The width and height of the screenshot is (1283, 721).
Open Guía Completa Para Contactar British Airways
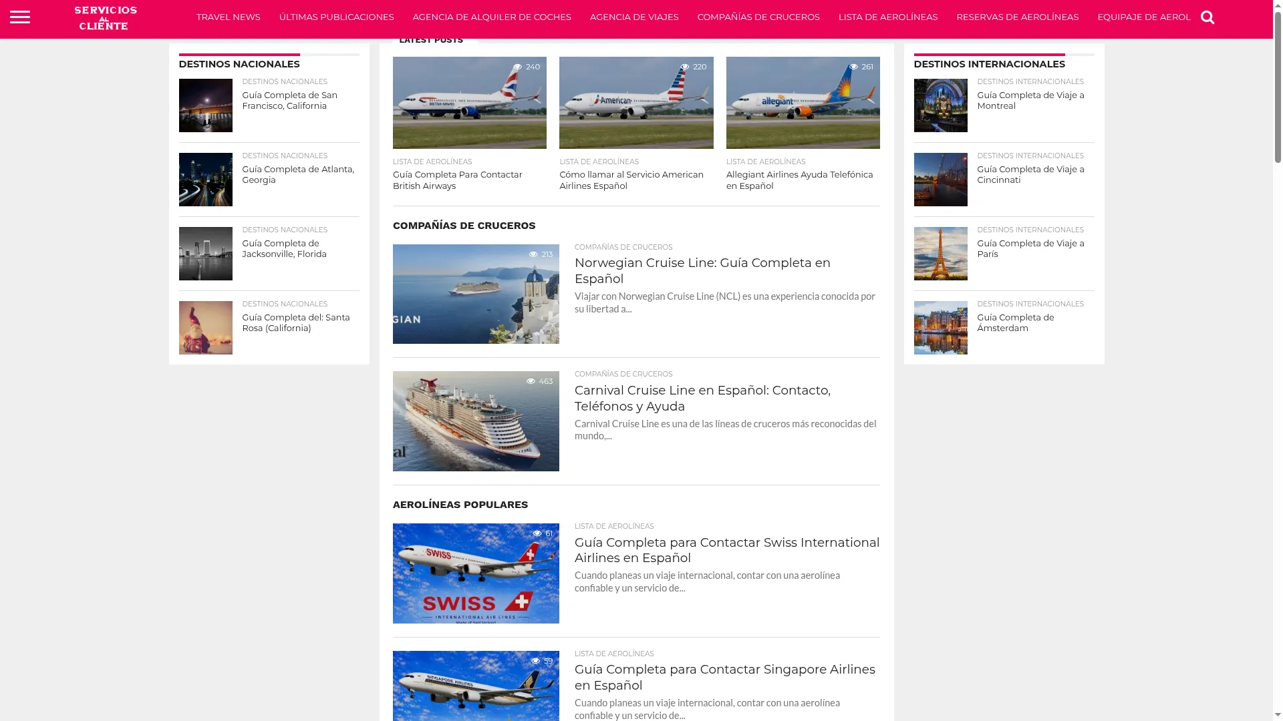coord(458,180)
